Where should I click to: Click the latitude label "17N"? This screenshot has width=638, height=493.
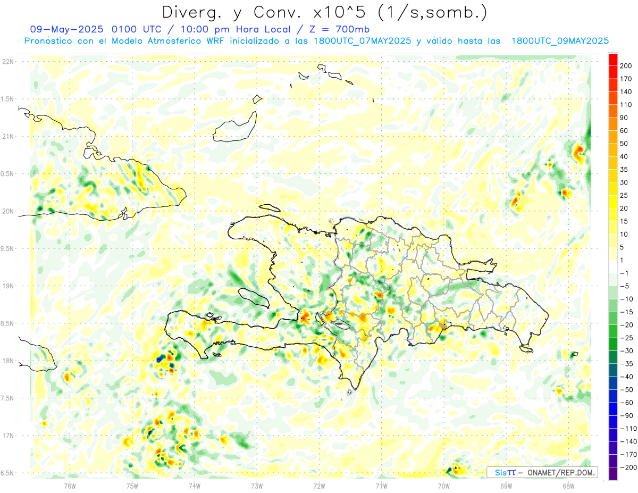click(x=8, y=436)
